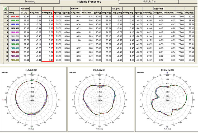Click efficiency value 95.75
Screen dimensions: 198x134
pyautogui.click(x=25, y=40)
